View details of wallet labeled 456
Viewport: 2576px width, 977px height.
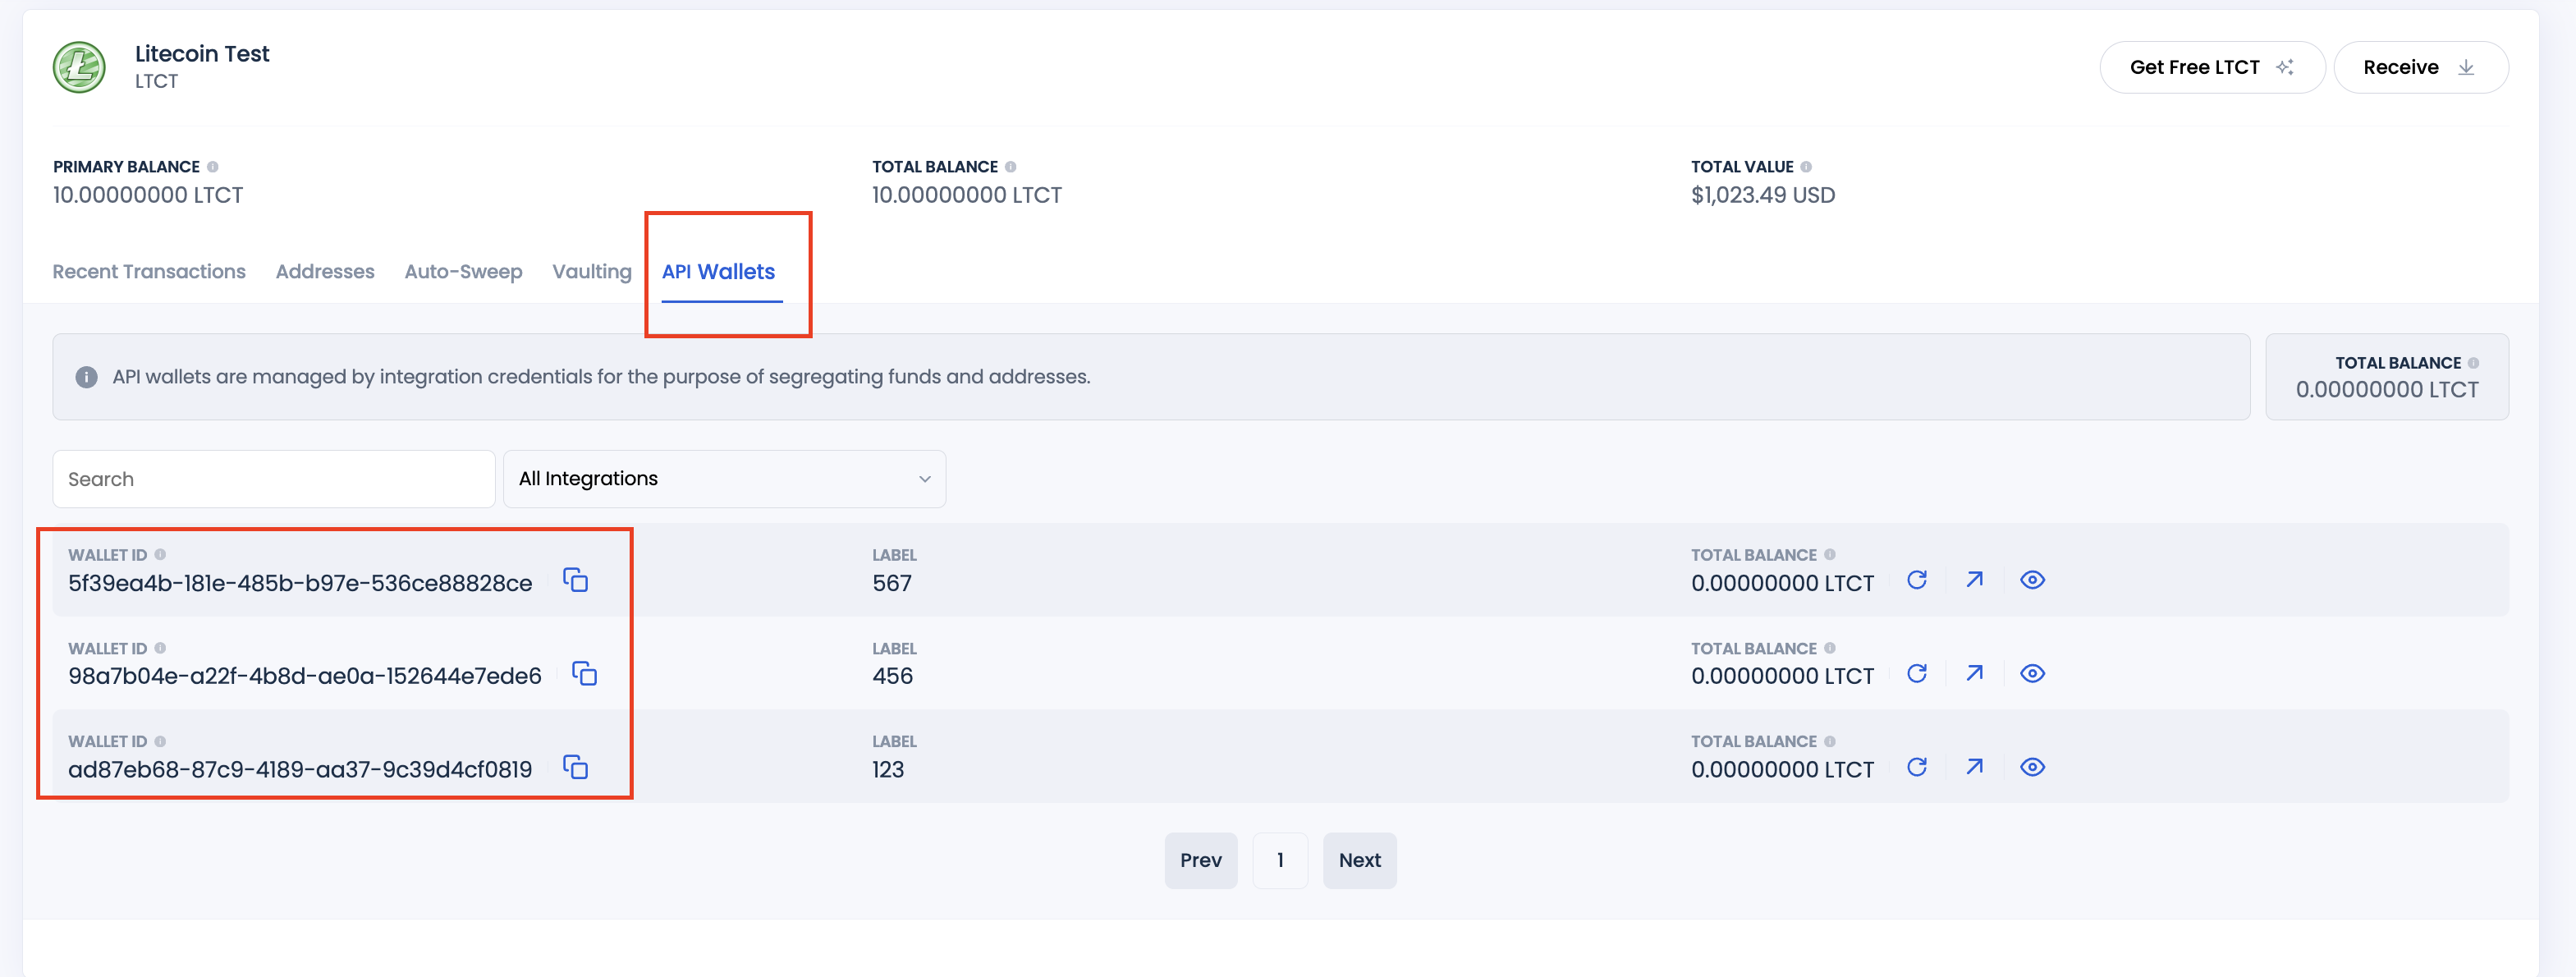coord(2033,673)
